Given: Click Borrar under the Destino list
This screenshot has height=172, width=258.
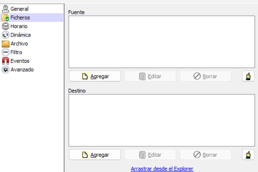Looking at the screenshot, I should coord(205,155).
